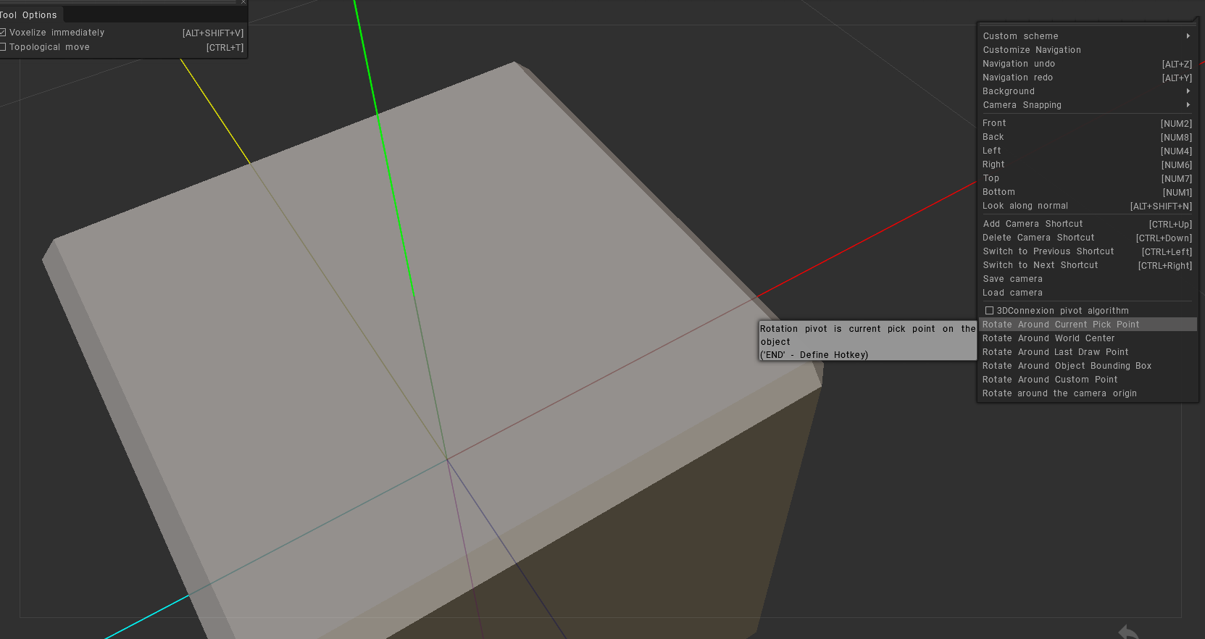This screenshot has width=1205, height=639.
Task: Switch camera to the Top view
Action: tap(991, 178)
